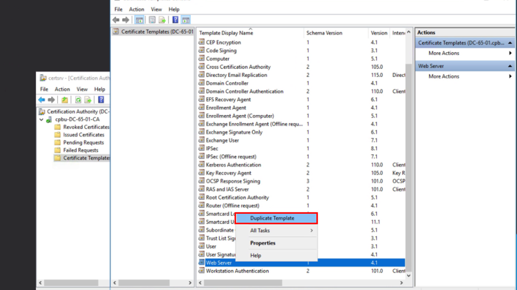Collapse the Web Server actions section
The height and width of the screenshot is (290, 517).
(x=510, y=66)
